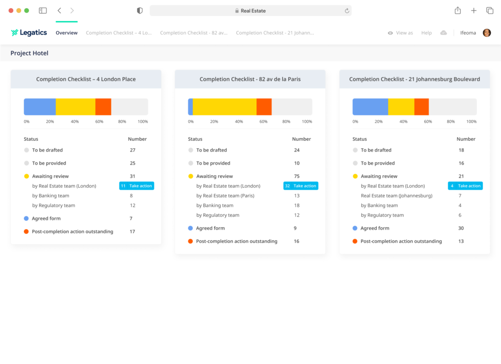Open the Help link
Viewport: 501px width, 364px height.
[x=427, y=33]
